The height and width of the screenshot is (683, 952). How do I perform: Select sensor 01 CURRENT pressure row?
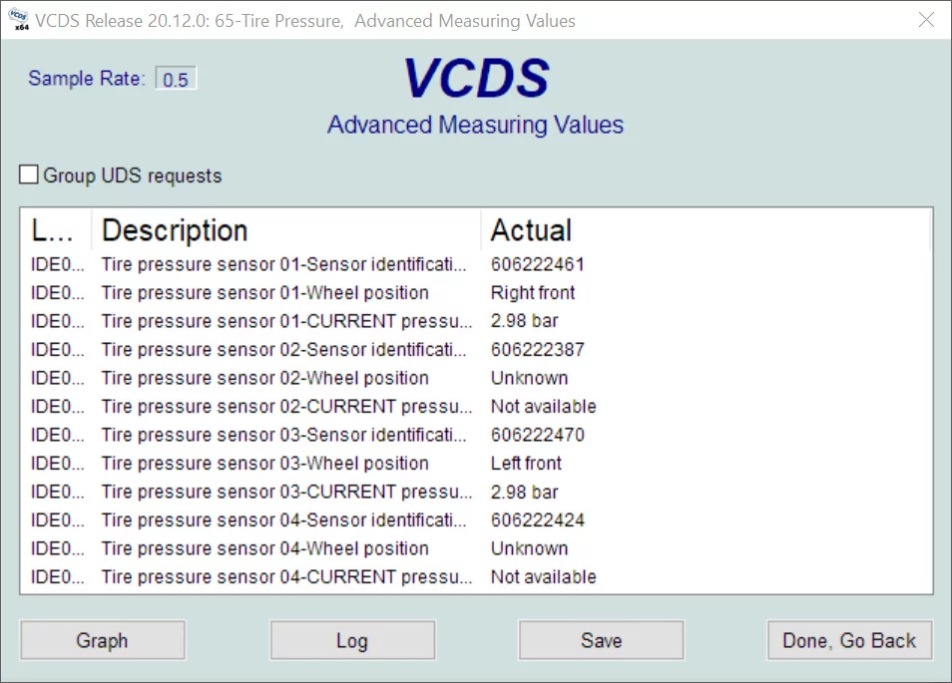[x=286, y=321]
